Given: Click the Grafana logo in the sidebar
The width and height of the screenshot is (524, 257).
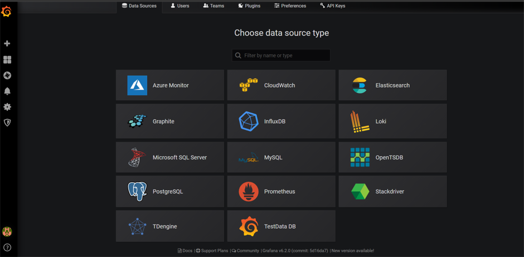Looking at the screenshot, I should pos(7,12).
